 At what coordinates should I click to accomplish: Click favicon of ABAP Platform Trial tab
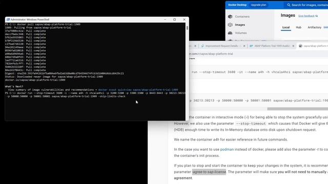tap(251, 46)
